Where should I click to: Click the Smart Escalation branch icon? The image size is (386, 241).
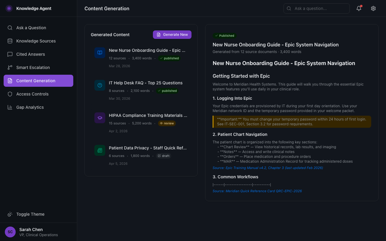pos(10,67)
